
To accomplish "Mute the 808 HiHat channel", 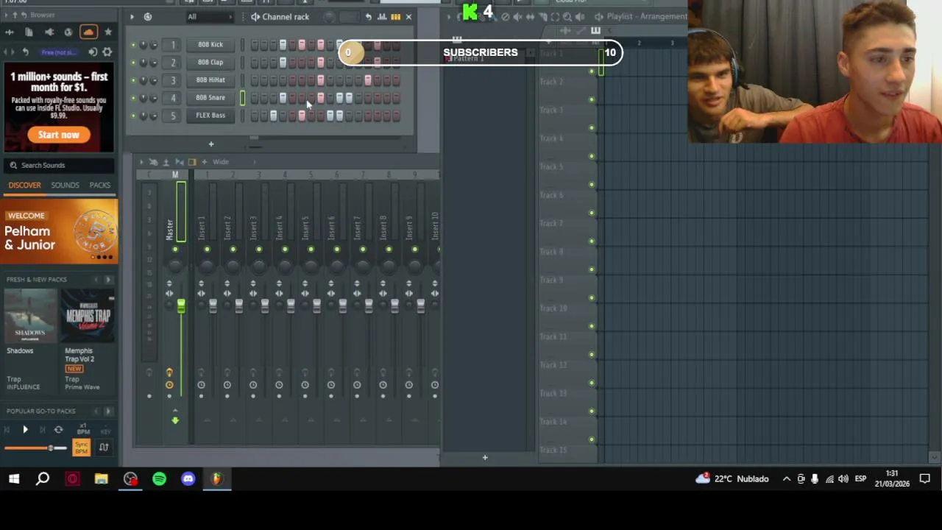I will coord(133,80).
